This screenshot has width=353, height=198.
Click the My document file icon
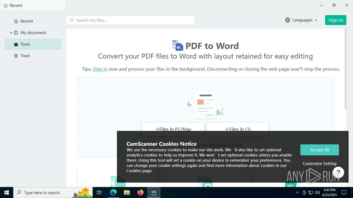pyautogui.click(x=16, y=33)
